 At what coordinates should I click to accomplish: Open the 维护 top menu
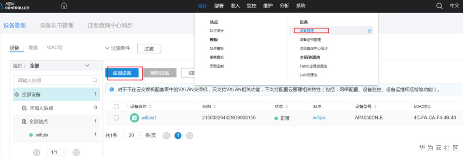268,6
